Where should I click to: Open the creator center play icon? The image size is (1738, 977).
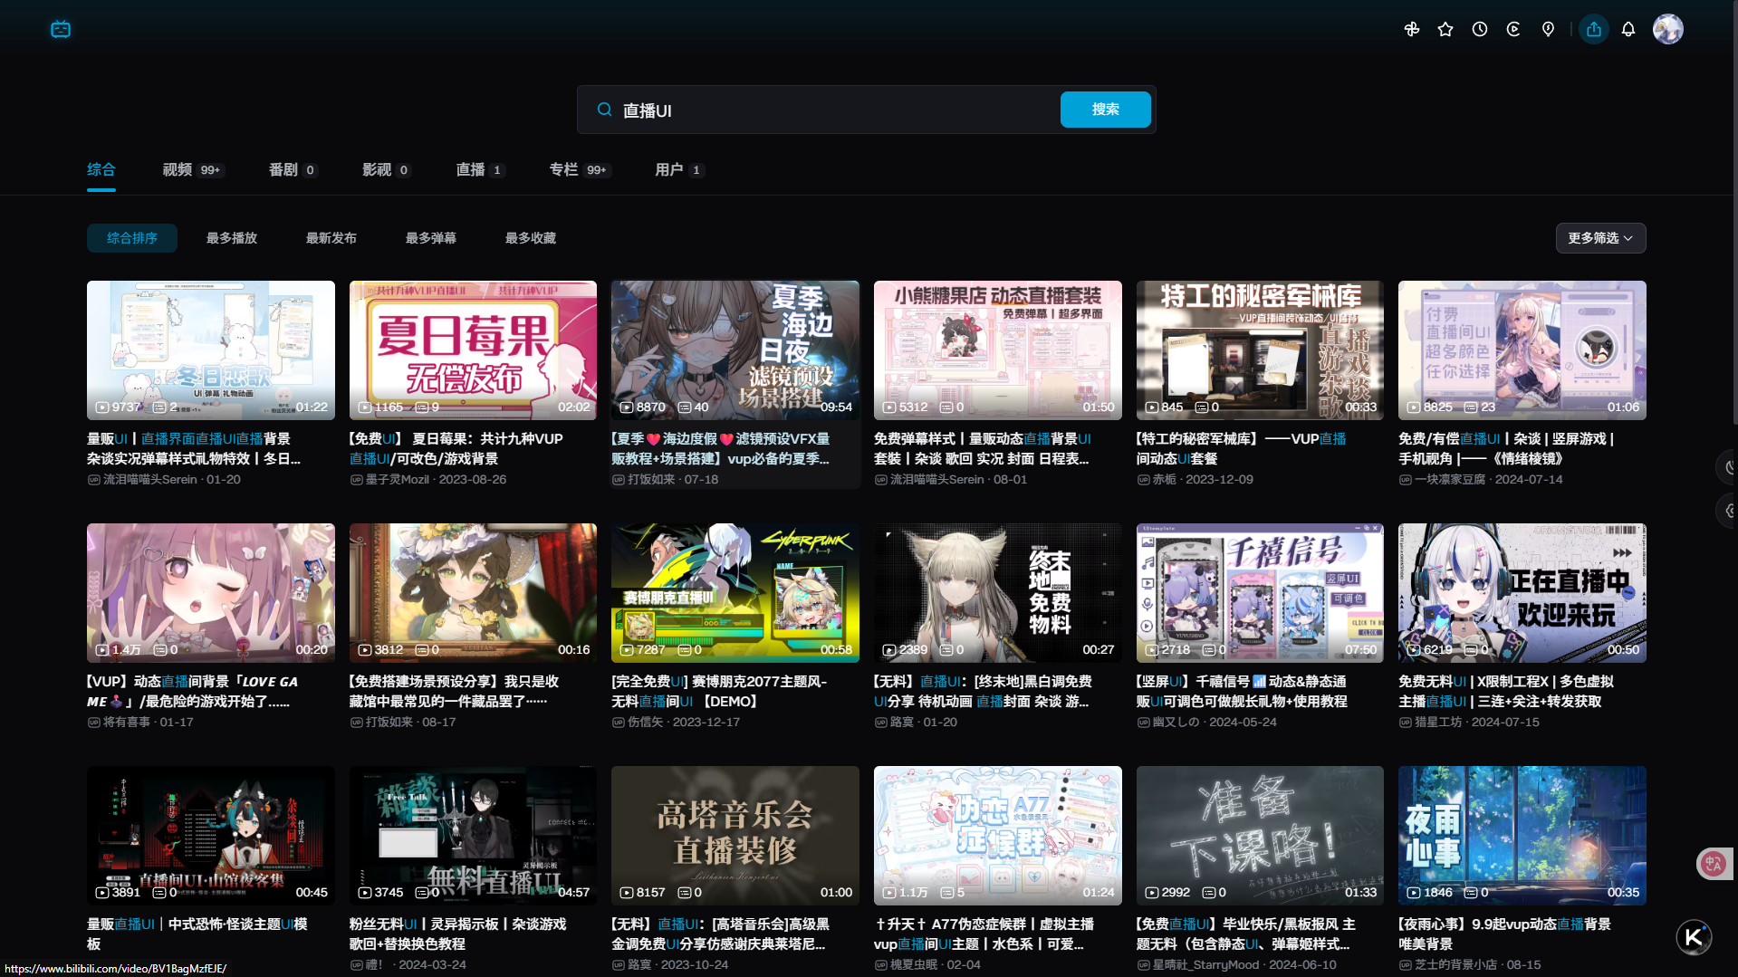pos(1513,29)
